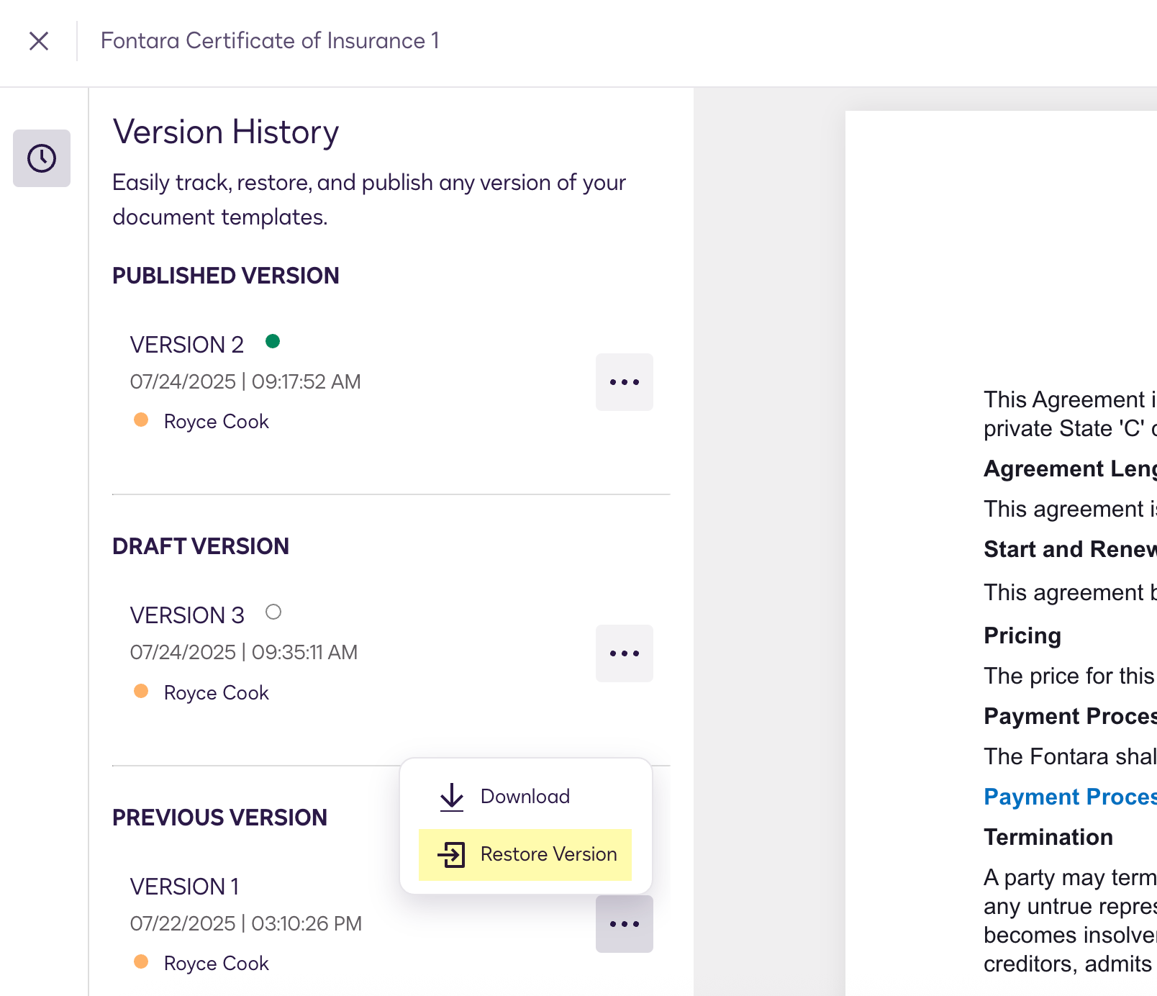Click the empty draft status circle
This screenshot has height=996, width=1157.
[273, 612]
